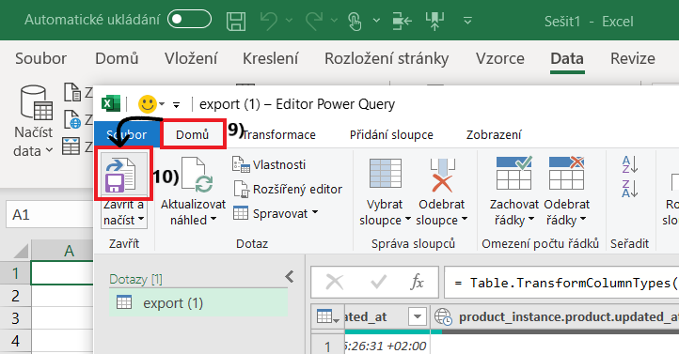Click the Zachovat řádky icon
The height and width of the screenshot is (354, 679).
pos(514,174)
